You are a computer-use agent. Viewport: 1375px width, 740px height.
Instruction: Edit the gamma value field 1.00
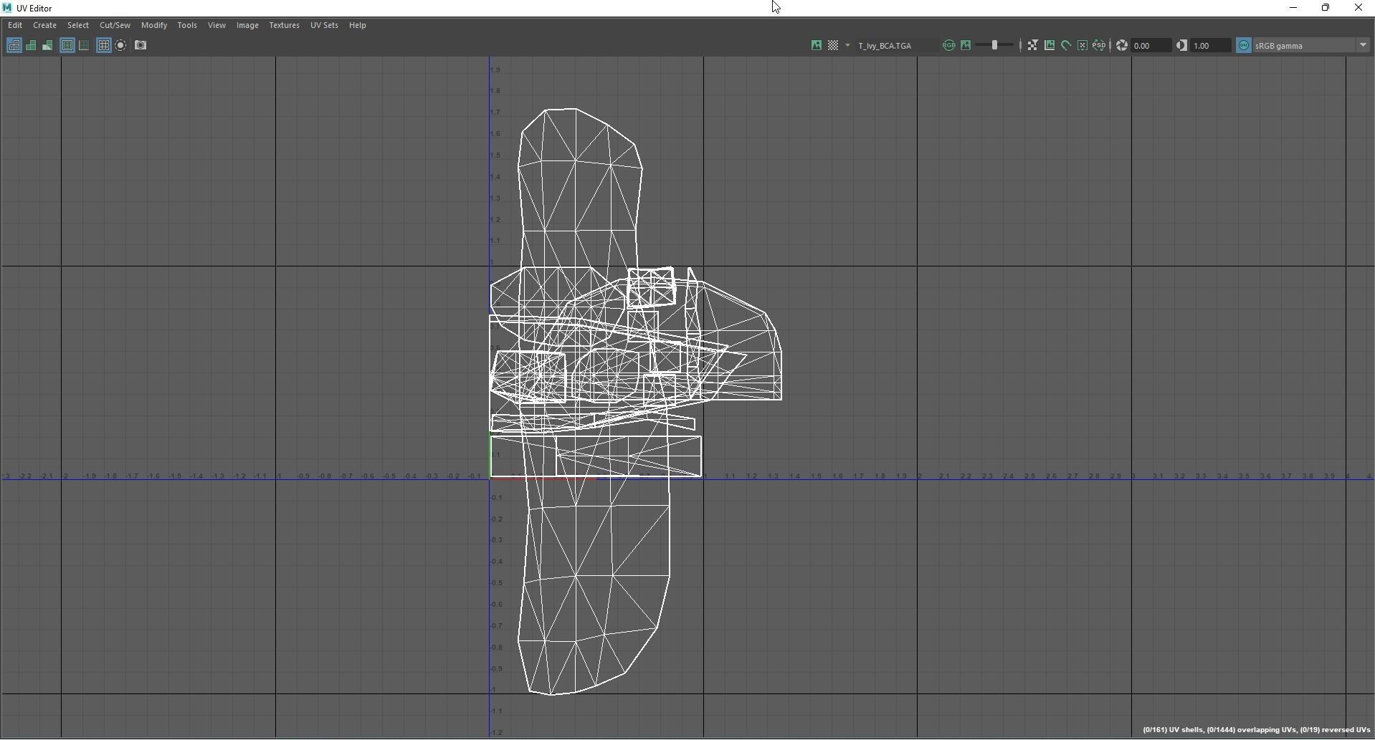click(1211, 46)
